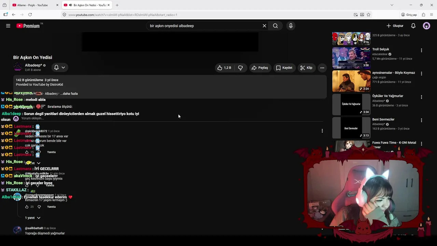Screen dimensions: 437x246
Task: Bookmark this page with the star icon
Action: tap(368, 15)
